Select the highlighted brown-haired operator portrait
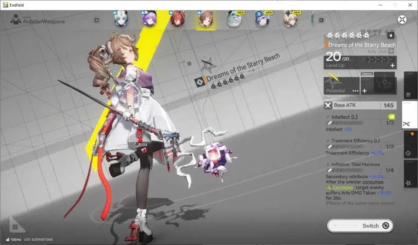This screenshot has height=245, width=418. [x=206, y=19]
